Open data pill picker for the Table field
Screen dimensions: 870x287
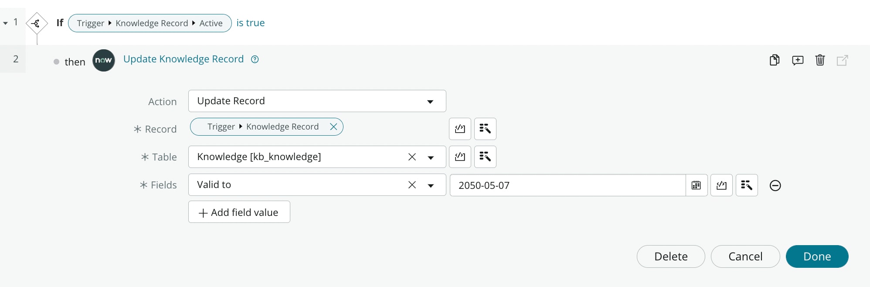[485, 157]
